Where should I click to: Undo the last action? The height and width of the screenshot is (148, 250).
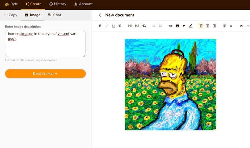pos(241,26)
